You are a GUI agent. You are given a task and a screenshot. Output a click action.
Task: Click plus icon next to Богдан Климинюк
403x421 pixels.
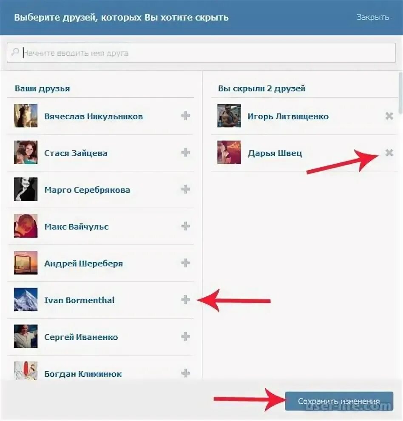tap(185, 373)
